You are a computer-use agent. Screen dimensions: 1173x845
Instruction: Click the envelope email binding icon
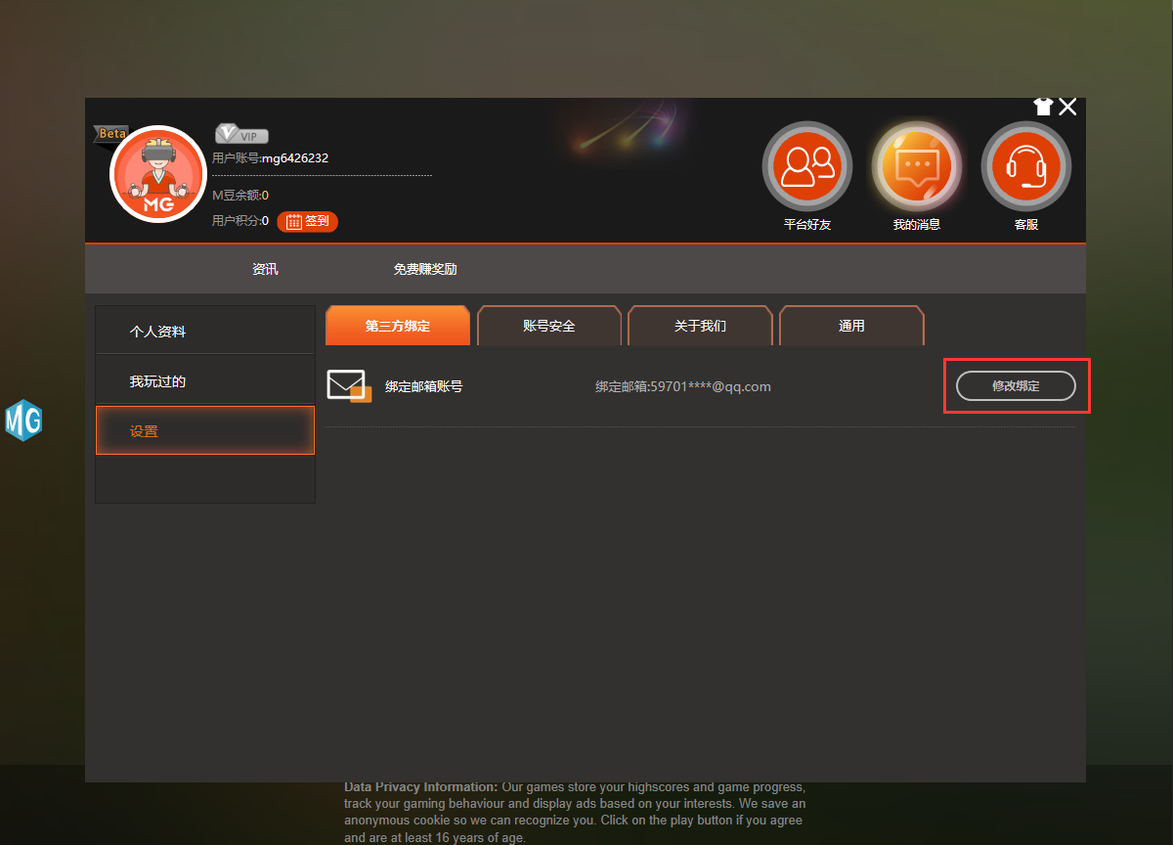pos(349,386)
